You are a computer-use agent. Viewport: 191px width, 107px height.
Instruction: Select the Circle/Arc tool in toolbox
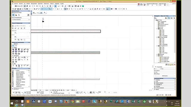[x=13, y=60]
